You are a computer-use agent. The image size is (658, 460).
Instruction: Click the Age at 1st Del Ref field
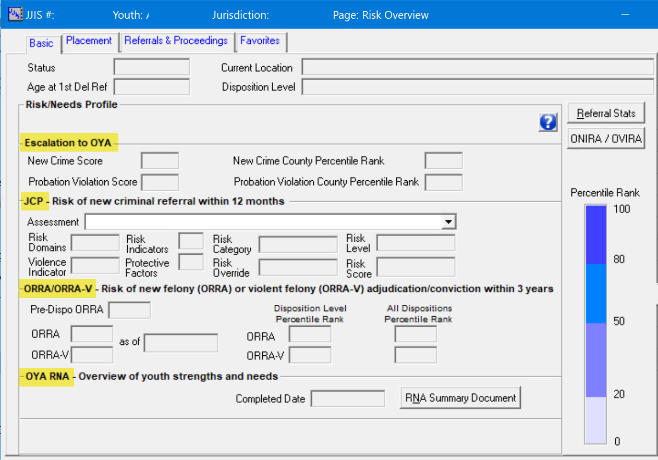pos(152,87)
